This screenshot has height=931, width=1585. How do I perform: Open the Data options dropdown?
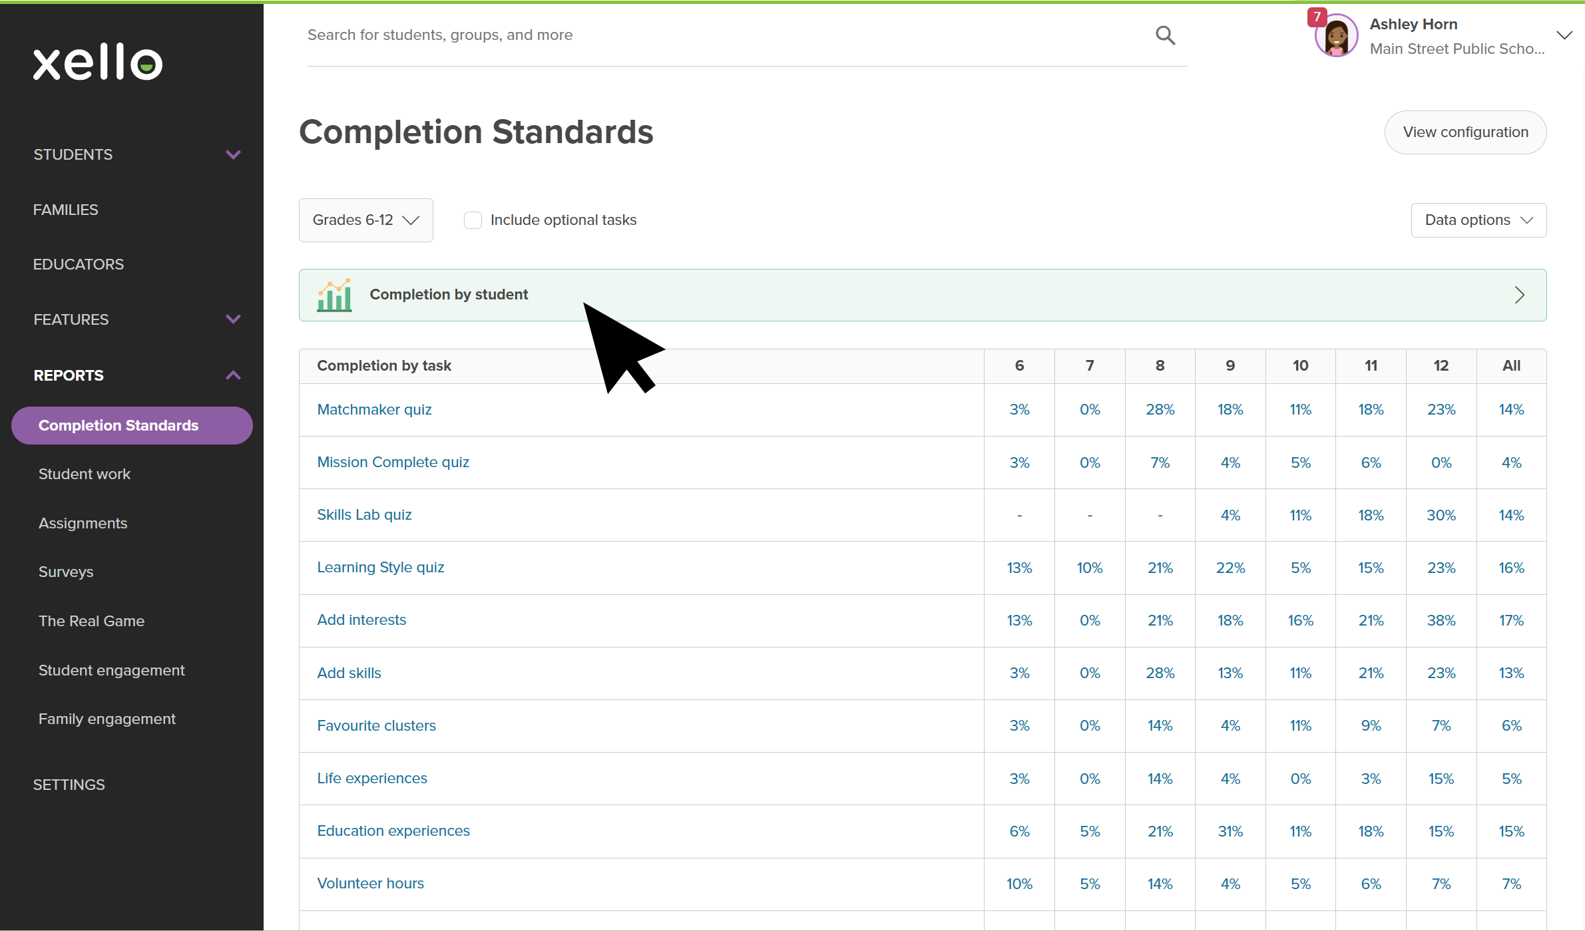[1478, 220]
